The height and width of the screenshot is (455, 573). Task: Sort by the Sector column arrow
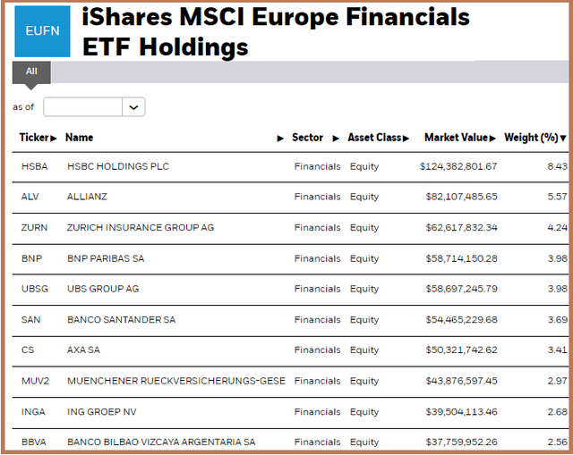pos(337,139)
